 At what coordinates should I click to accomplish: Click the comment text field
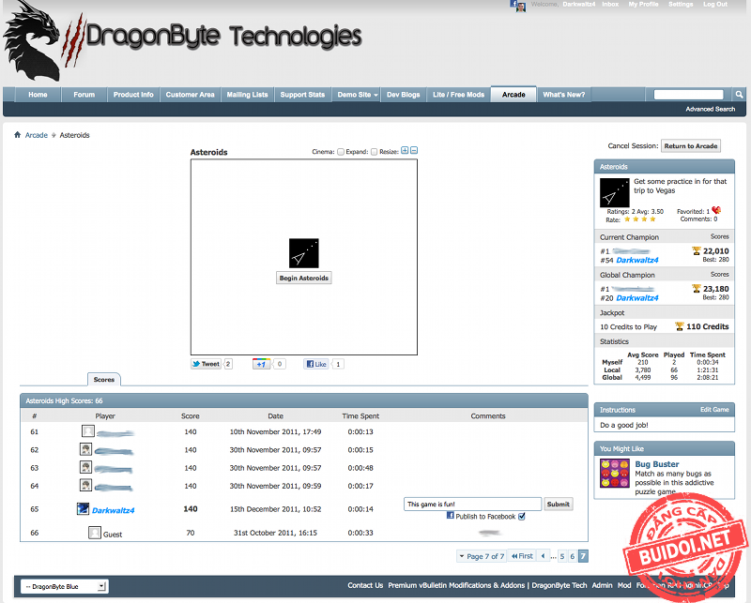point(472,504)
